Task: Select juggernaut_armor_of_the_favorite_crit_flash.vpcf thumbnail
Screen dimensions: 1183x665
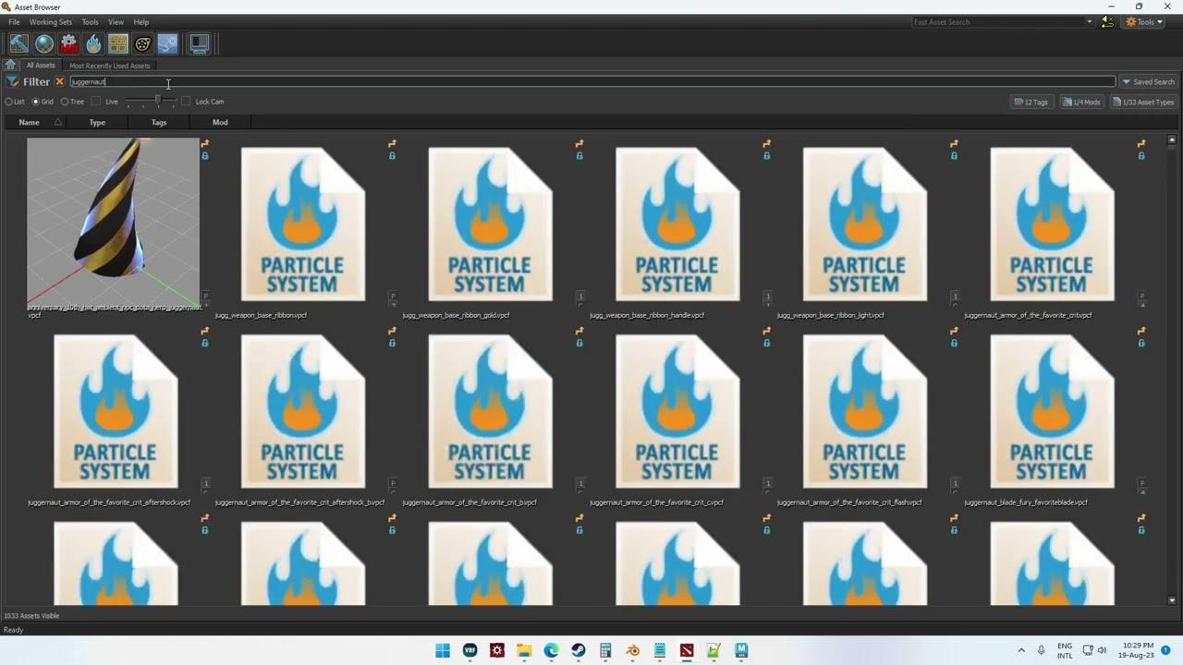Action: click(x=865, y=411)
